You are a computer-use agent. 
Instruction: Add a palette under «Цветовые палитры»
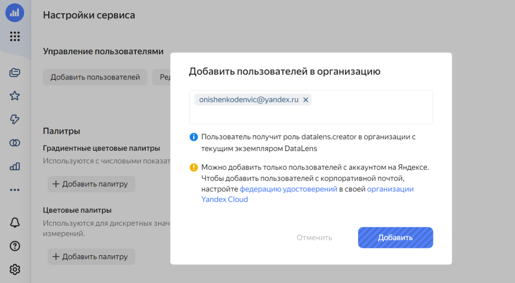91,257
